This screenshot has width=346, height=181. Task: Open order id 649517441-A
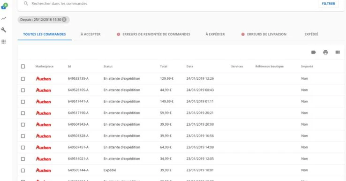(78, 102)
